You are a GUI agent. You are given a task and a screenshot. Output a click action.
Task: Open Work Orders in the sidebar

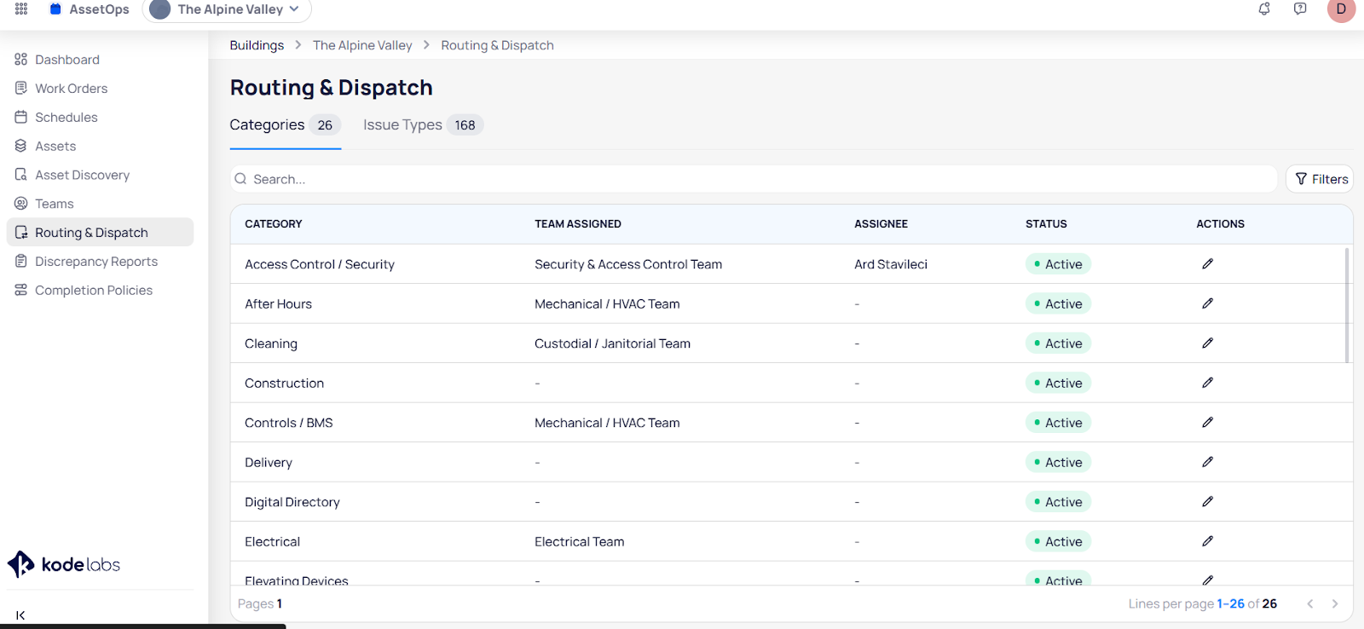71,89
